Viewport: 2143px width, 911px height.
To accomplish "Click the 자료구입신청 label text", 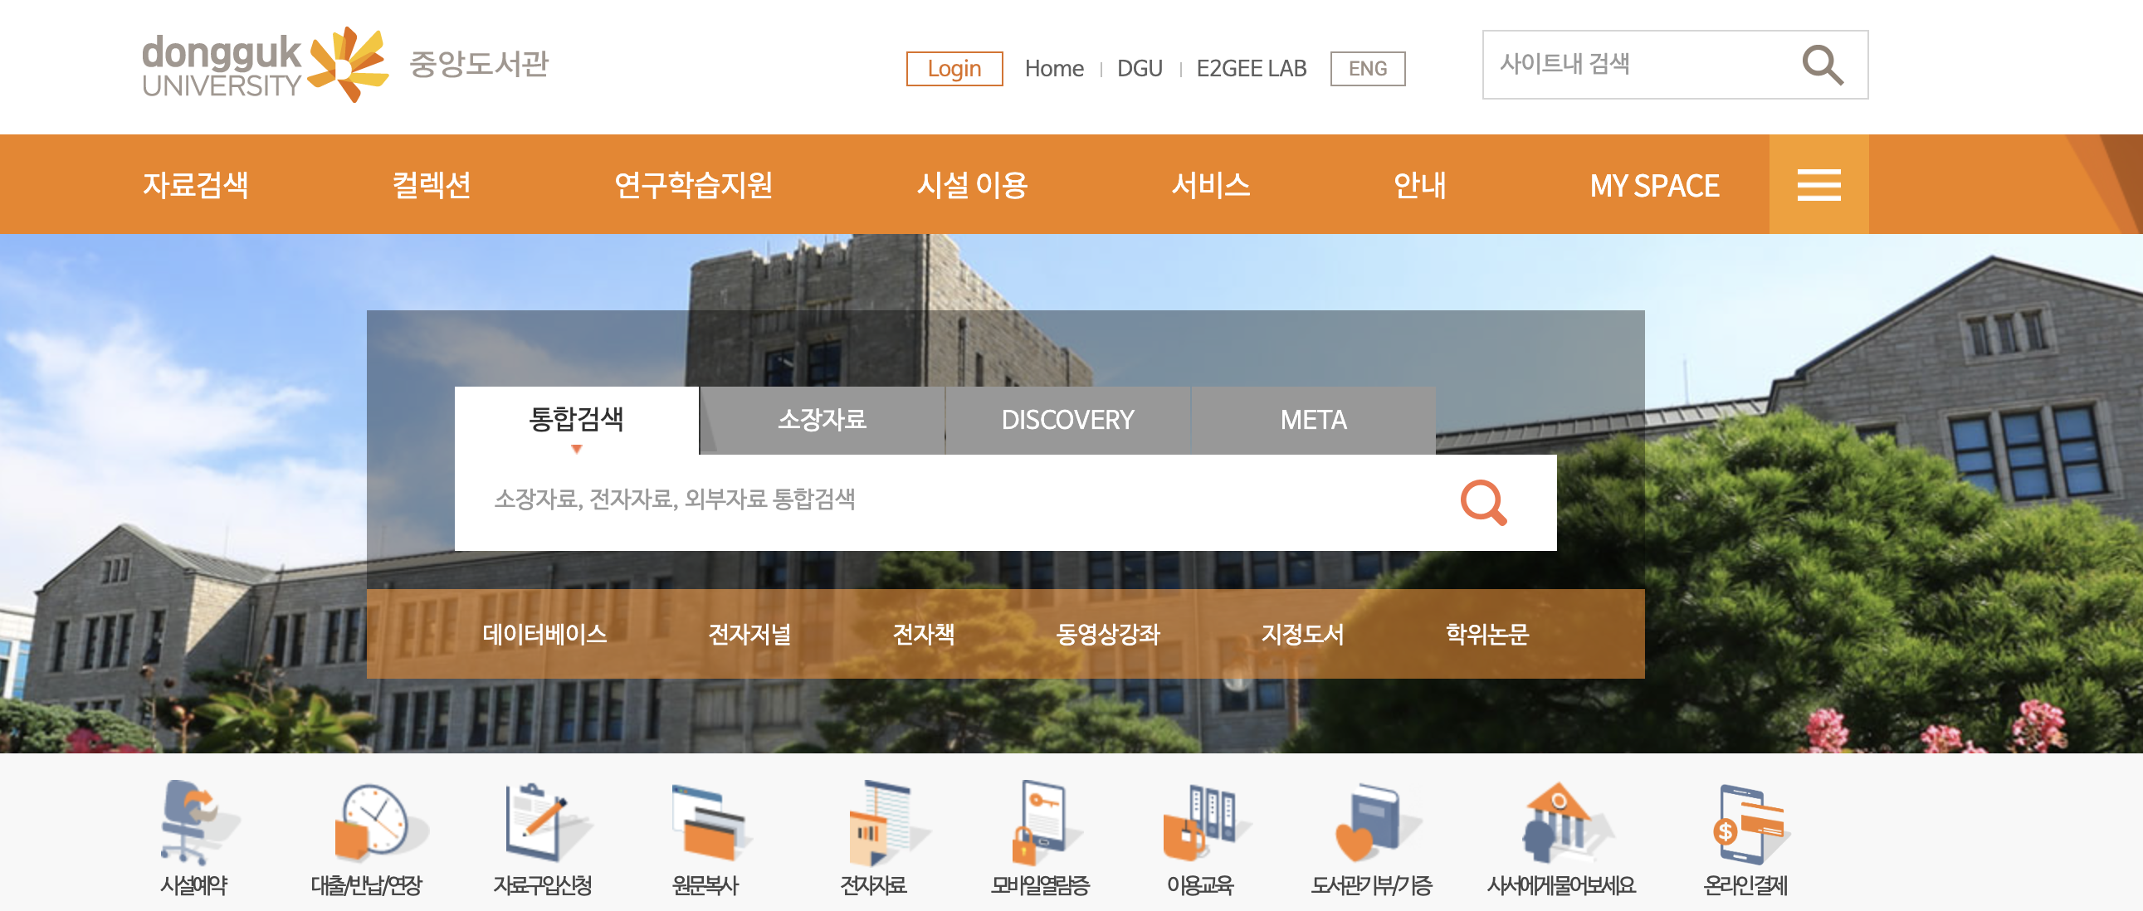I will point(543,885).
